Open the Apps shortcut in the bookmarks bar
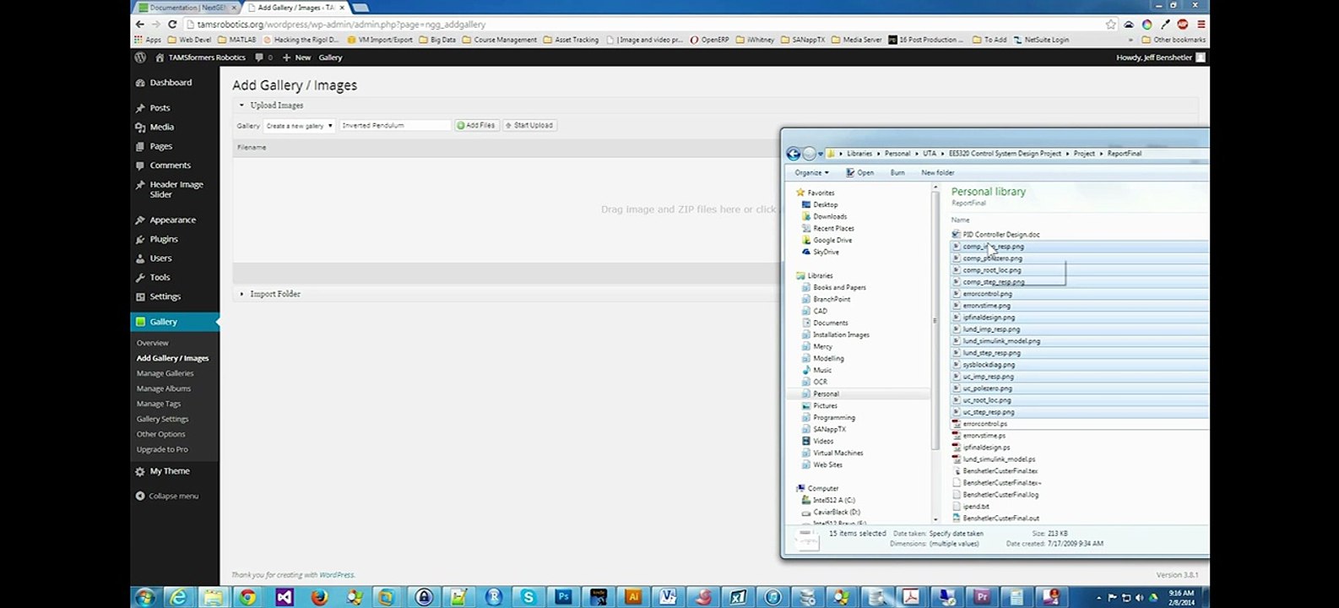This screenshot has width=1339, height=608. [x=148, y=40]
